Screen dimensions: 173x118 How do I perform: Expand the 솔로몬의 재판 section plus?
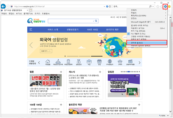(x=139, y=105)
